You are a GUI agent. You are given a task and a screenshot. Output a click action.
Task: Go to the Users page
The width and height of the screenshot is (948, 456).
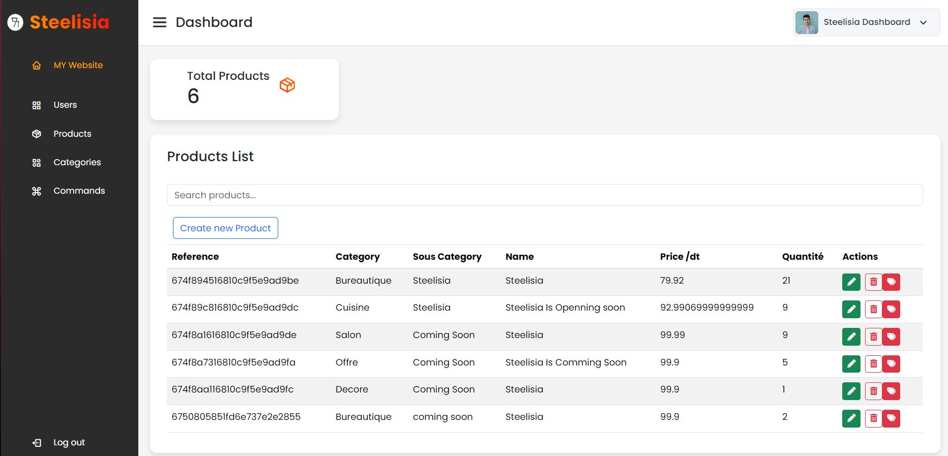coord(65,105)
